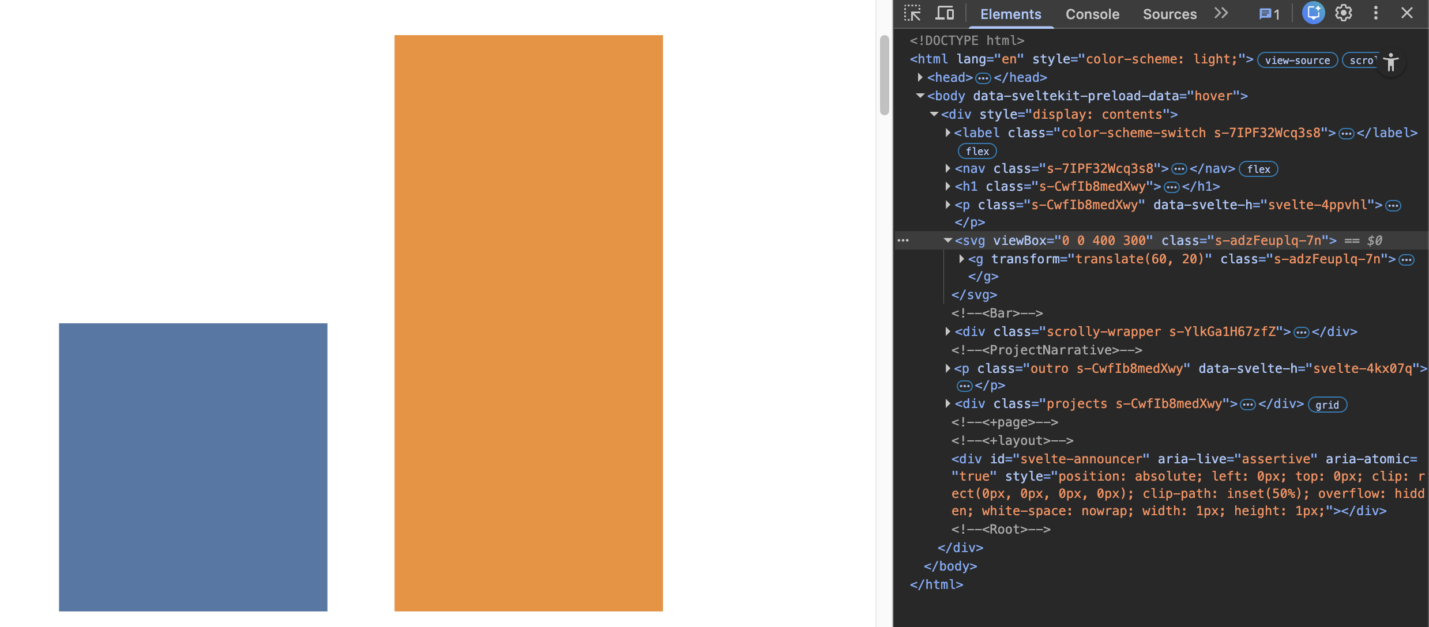Toggle the grid badge on the projects div

1328,405
